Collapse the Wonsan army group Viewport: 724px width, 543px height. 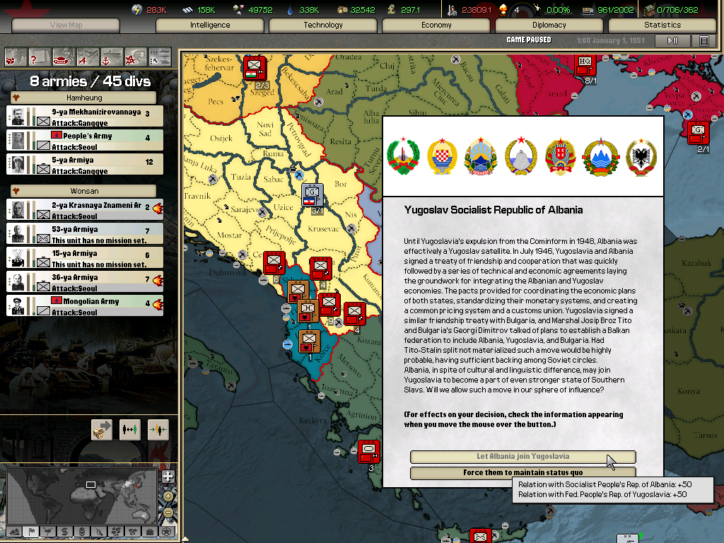[x=16, y=191]
